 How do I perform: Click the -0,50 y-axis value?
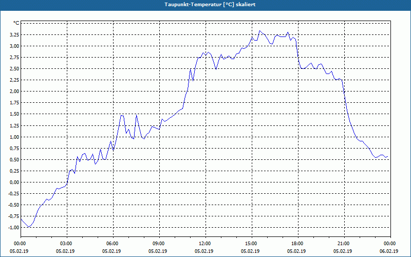coord(14,205)
